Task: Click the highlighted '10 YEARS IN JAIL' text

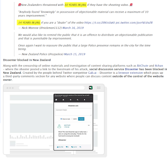Action: (x=76, y=5)
